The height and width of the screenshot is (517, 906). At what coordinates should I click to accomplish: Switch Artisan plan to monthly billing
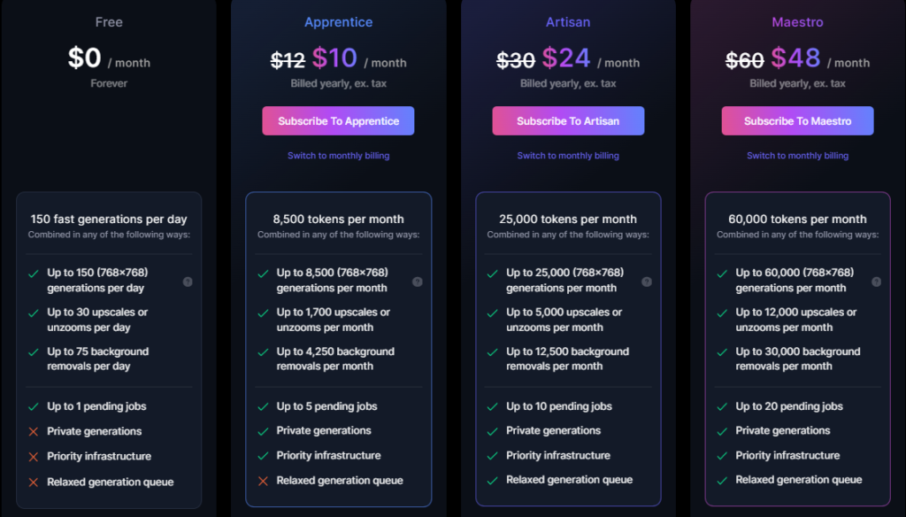click(568, 156)
